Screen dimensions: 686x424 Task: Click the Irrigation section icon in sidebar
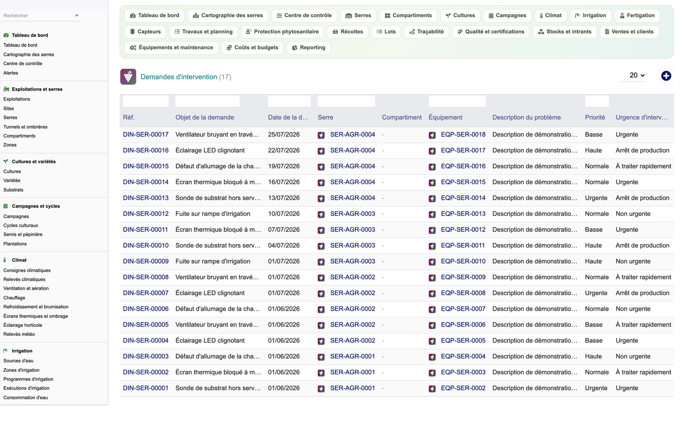(x=6, y=351)
